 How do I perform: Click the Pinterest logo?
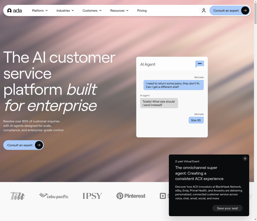(x=131, y=196)
